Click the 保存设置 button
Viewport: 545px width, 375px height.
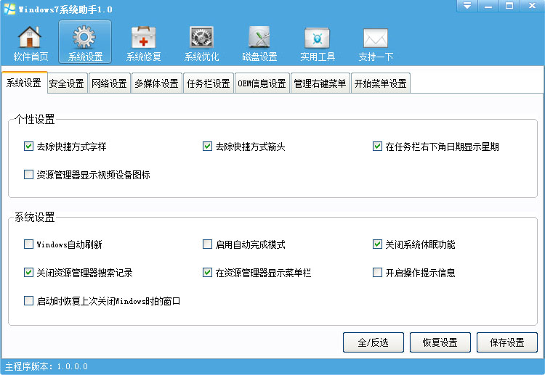506,342
